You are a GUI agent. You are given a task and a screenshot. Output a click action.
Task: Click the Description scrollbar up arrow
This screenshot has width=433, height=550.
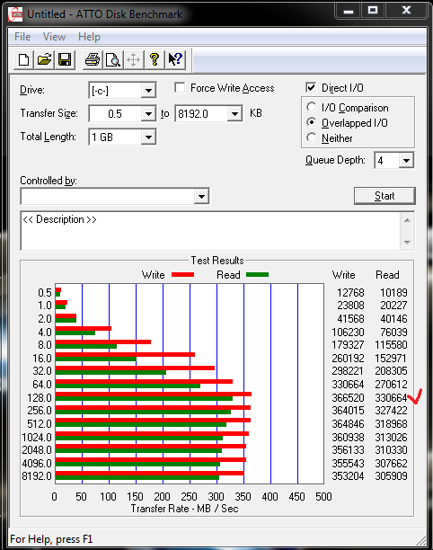[x=407, y=220]
